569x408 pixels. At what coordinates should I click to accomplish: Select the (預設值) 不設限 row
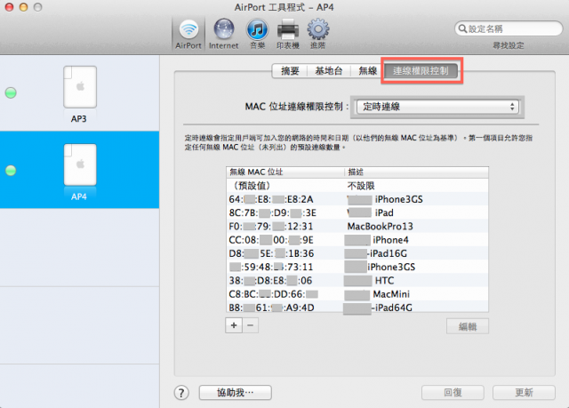point(357,186)
